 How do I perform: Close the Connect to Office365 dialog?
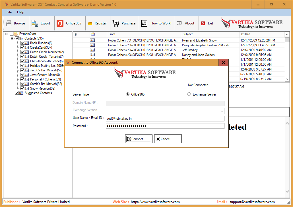point(223,63)
